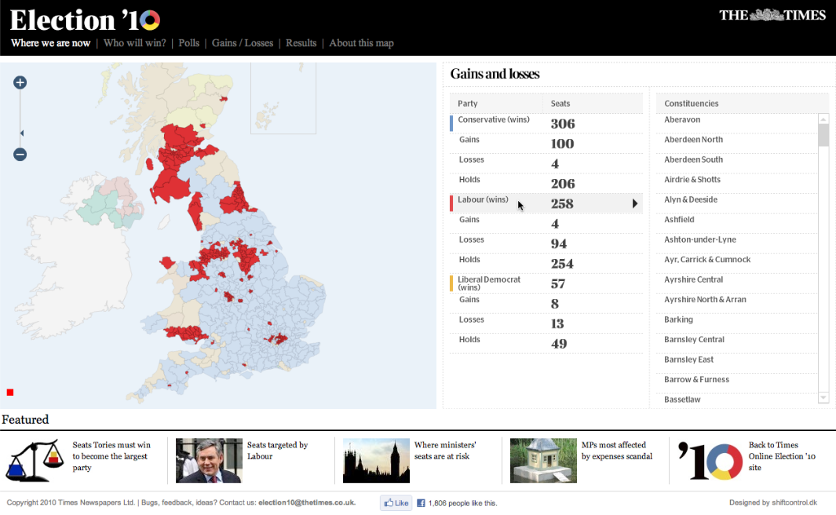
Task: Expand Labour (wins) row arrow
Action: pos(634,203)
